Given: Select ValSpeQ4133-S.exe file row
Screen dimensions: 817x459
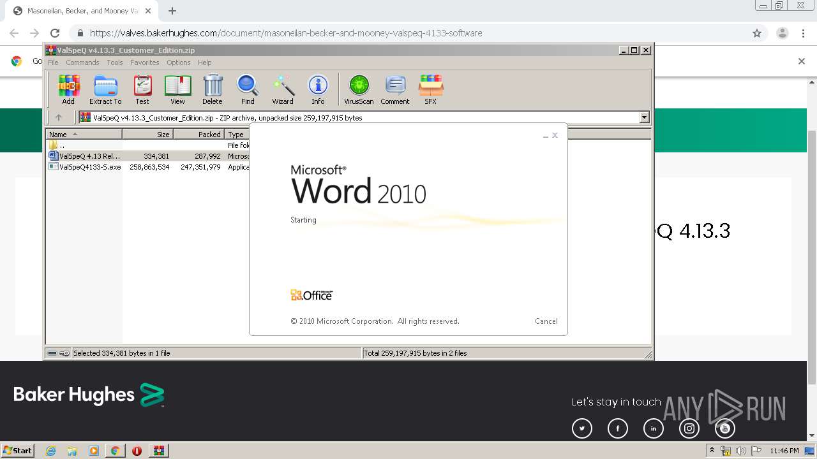Looking at the screenshot, I should (x=148, y=167).
